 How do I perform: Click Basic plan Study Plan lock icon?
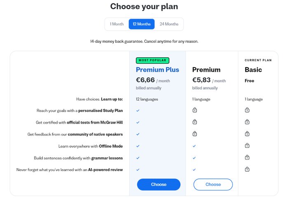(247, 110)
